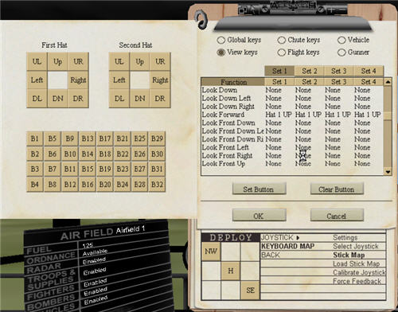Select the Look Forward row in function list
Image resolution: width=398 pixels, height=312 pixels.
pos(292,115)
